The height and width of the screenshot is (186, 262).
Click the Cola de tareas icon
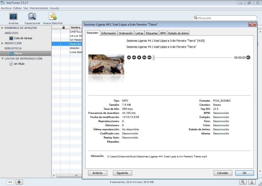tap(11, 38)
